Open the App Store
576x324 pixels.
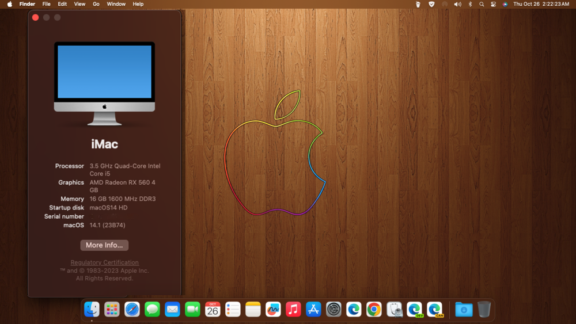click(313, 309)
